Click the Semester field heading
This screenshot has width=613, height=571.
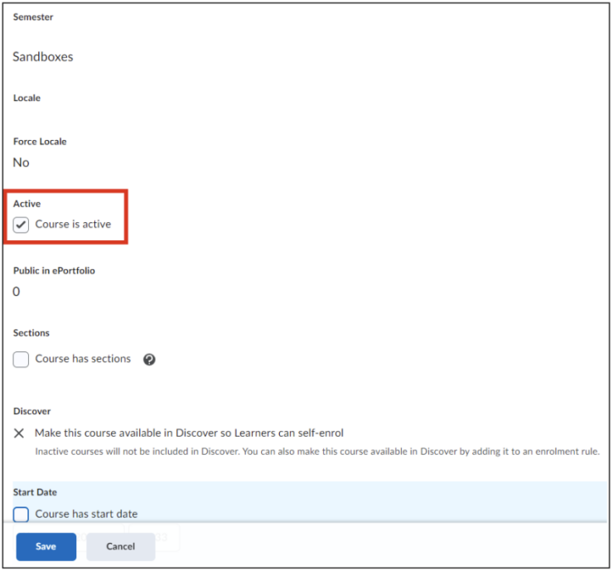point(31,17)
